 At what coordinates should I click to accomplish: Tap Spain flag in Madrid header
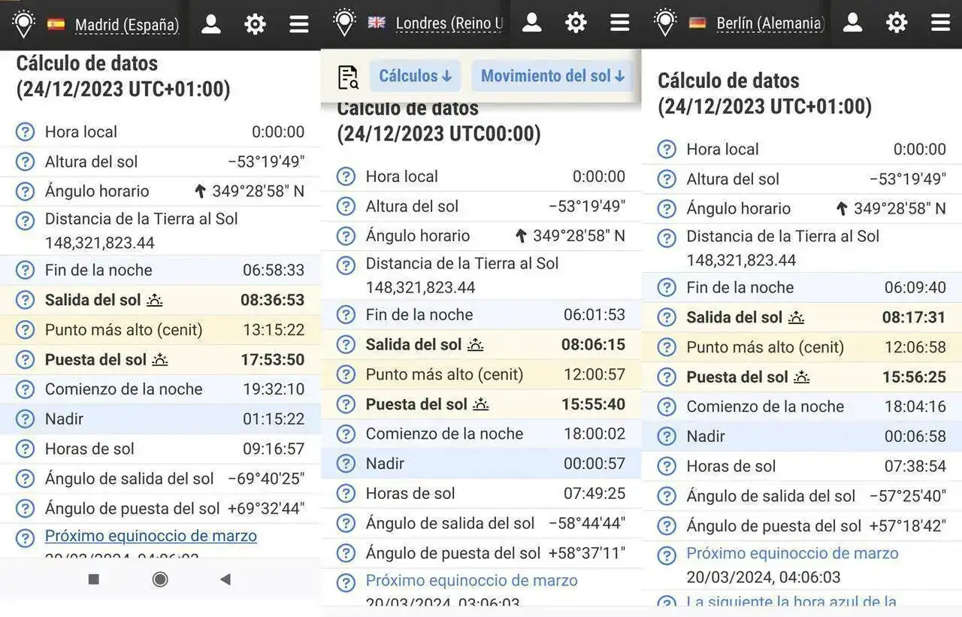tap(56, 24)
